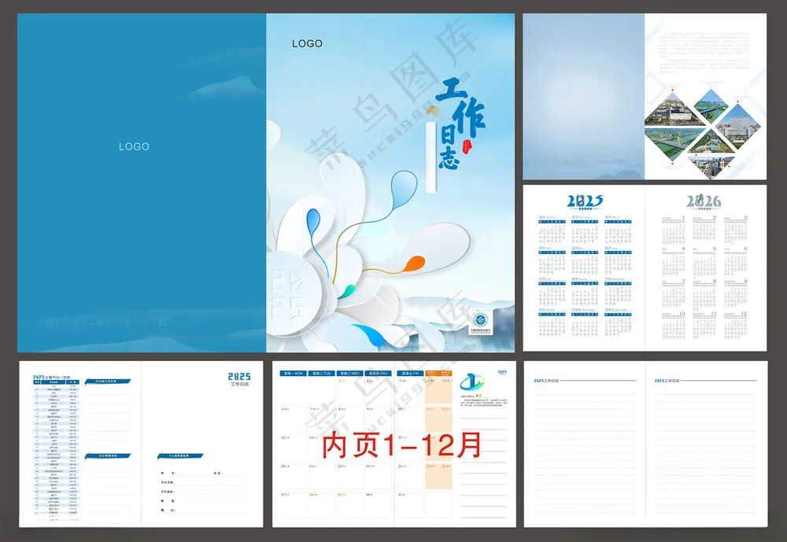This screenshot has height=542, width=787.
Task: Open the photo collage intro page thumbnail
Action: (705, 96)
